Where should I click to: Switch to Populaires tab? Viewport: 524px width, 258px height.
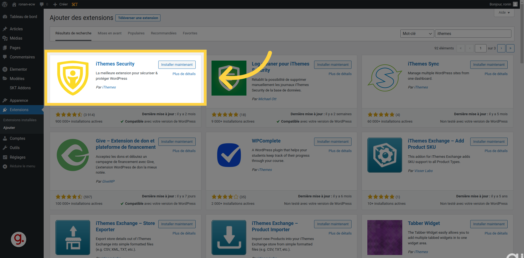pyautogui.click(x=136, y=33)
